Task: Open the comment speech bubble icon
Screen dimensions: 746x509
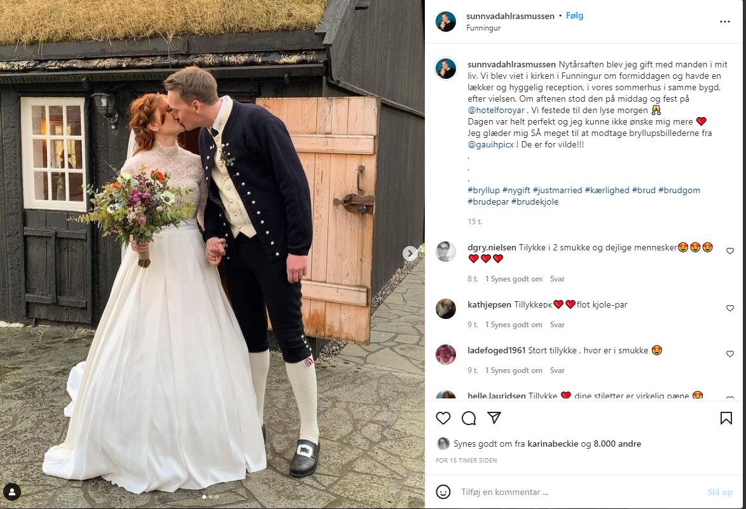Action: pyautogui.click(x=469, y=418)
